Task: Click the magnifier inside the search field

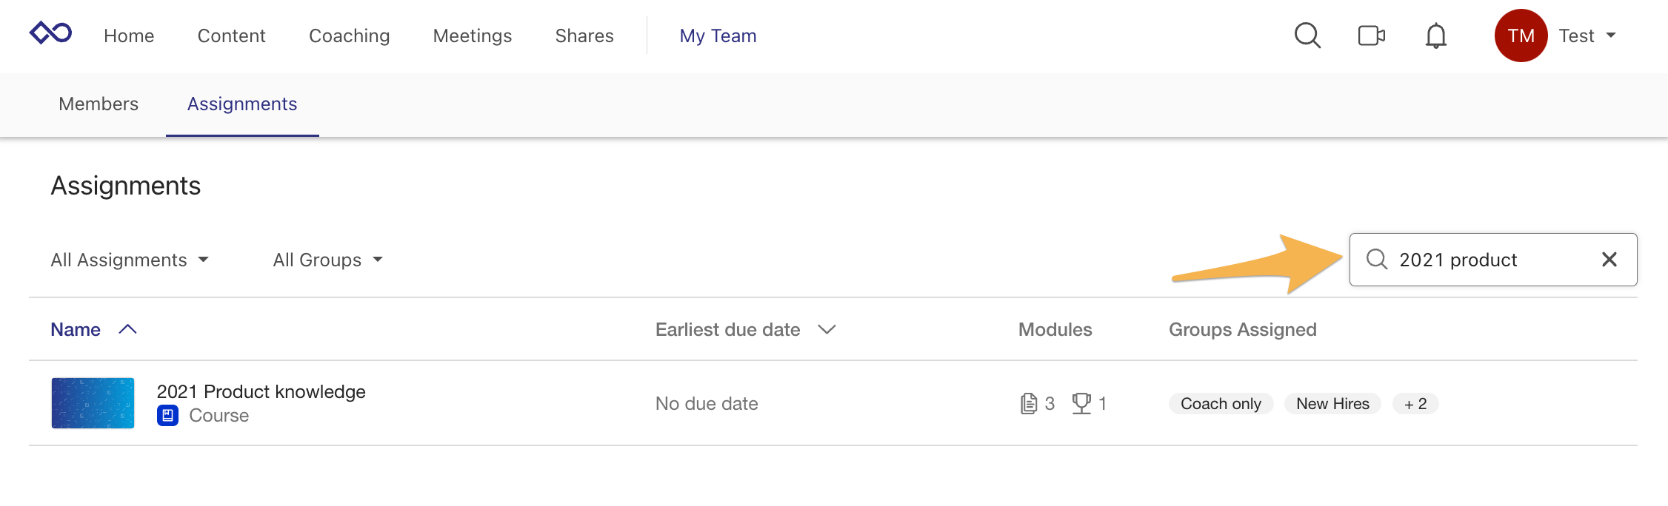Action: click(1377, 260)
